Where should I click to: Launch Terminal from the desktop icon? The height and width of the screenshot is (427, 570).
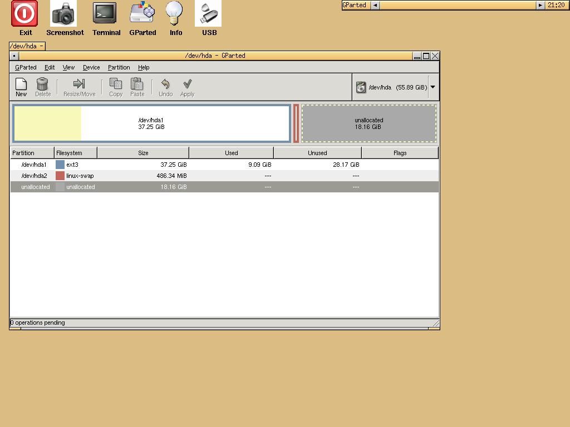point(105,14)
